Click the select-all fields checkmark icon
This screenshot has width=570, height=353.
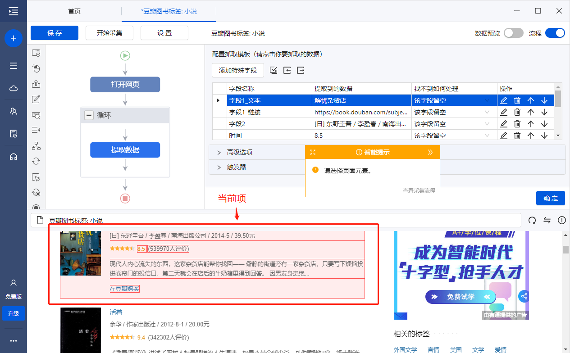click(x=274, y=70)
